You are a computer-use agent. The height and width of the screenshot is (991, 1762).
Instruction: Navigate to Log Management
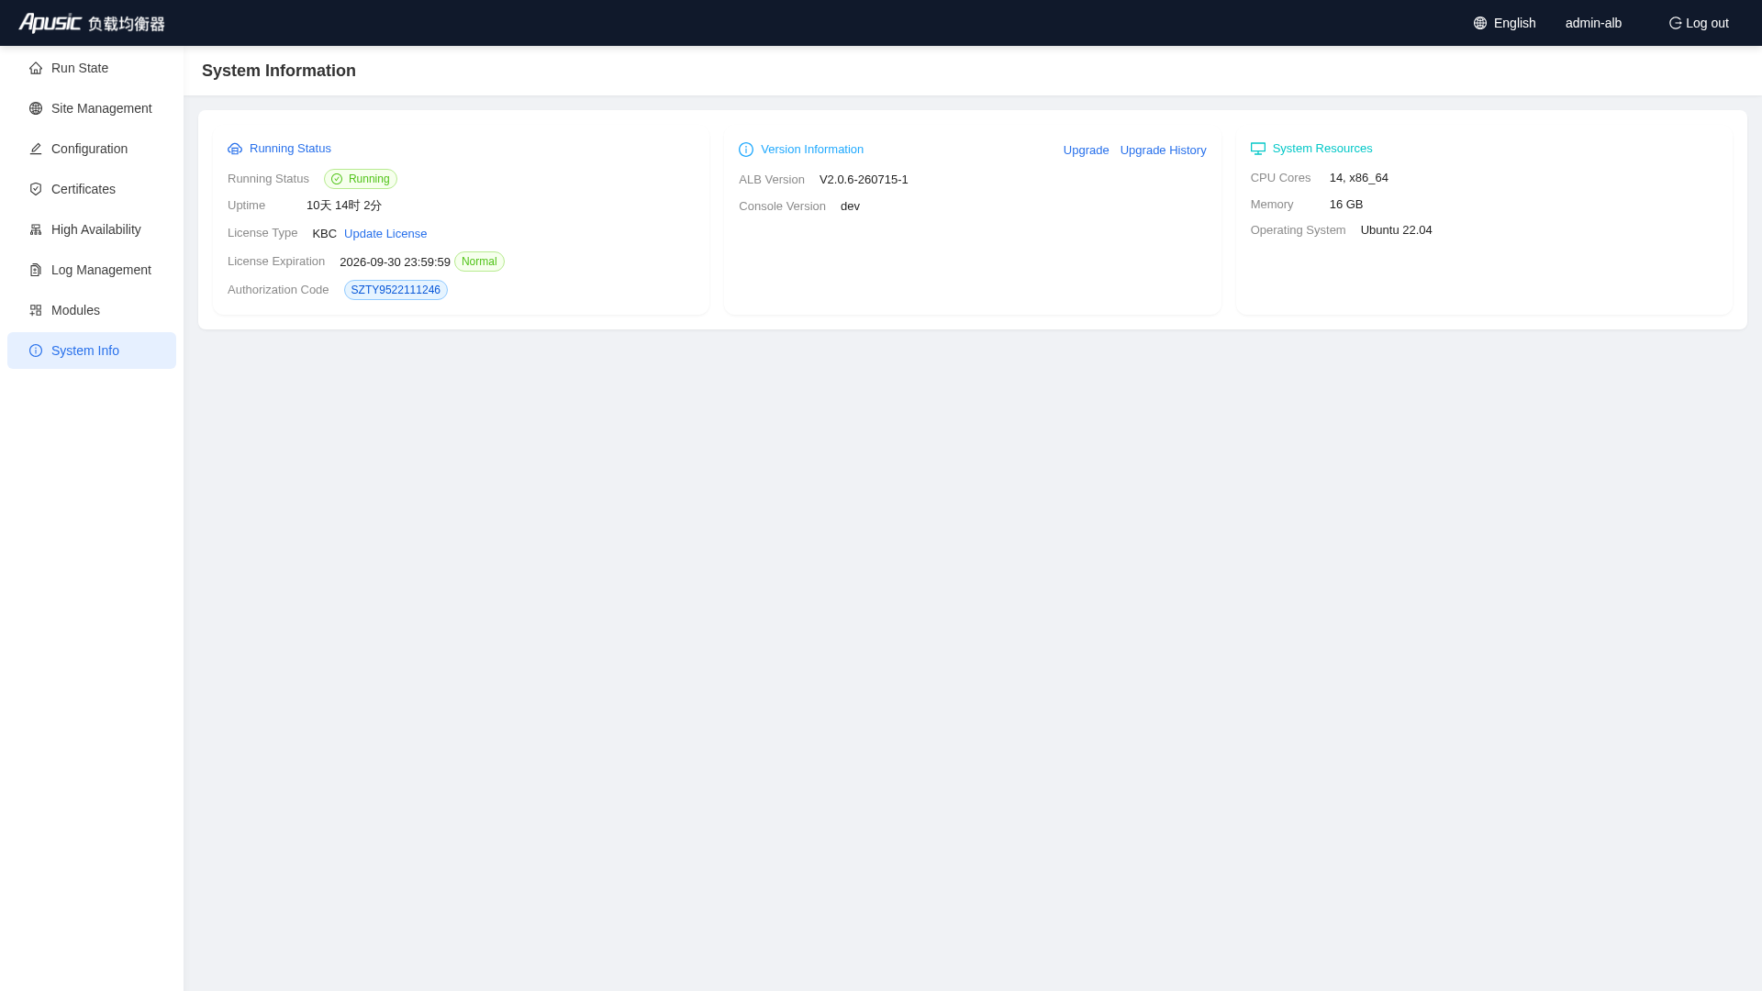[x=92, y=270]
